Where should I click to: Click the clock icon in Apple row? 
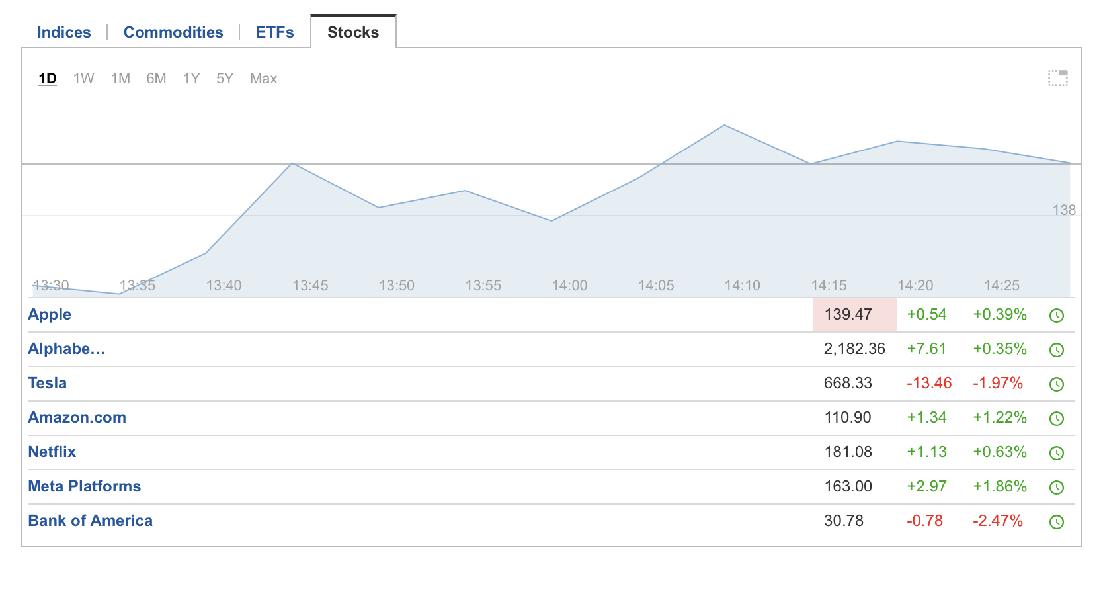[x=1057, y=316]
